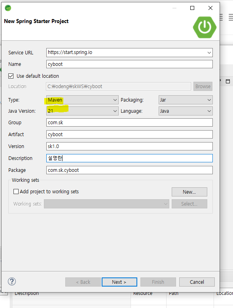Toggle Use default location checkbox
This screenshot has width=233, height=308.
(11, 76)
